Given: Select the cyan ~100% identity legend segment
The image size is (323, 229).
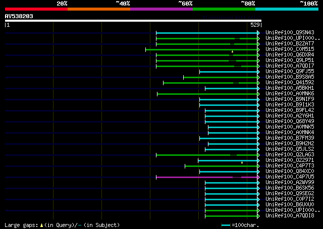Looking at the screenshot, I should click(x=287, y=9).
